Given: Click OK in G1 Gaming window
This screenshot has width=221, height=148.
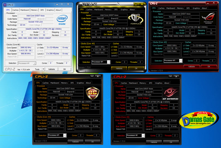Looking at the screenshot, I should point(171,142).
